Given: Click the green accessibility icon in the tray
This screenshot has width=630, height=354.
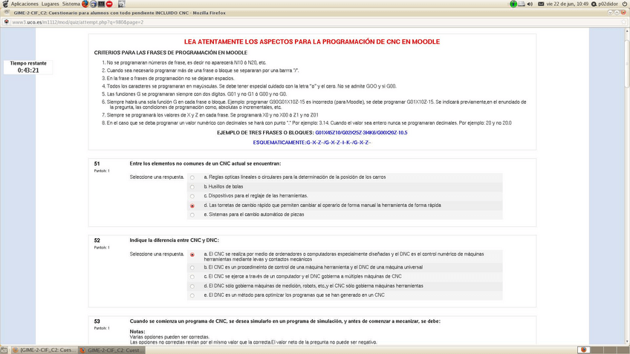Looking at the screenshot, I should pos(516,4).
